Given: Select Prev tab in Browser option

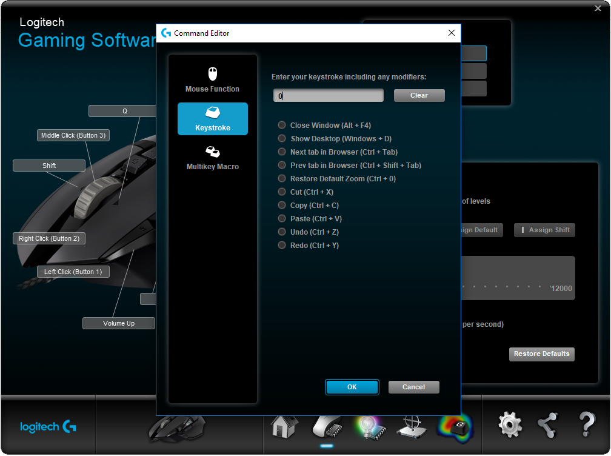Looking at the screenshot, I should (350, 166).
